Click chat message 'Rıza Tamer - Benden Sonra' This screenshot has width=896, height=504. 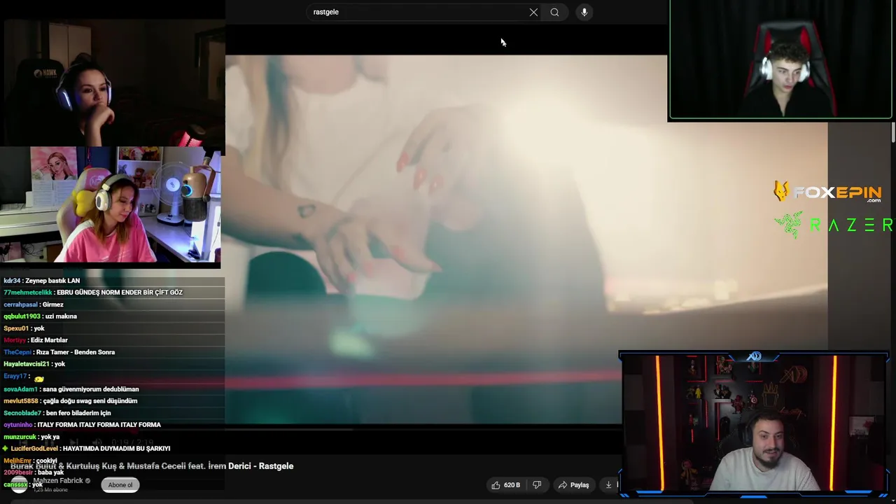[x=75, y=352]
